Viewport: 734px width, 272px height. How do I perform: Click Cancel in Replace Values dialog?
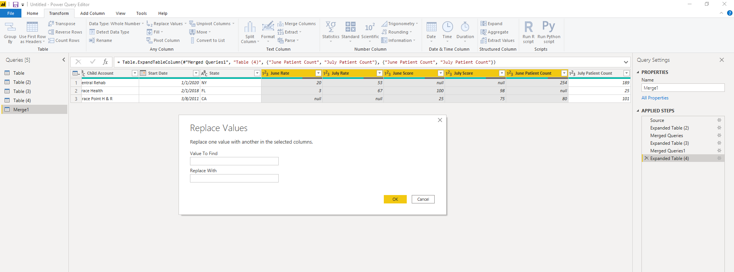423,199
